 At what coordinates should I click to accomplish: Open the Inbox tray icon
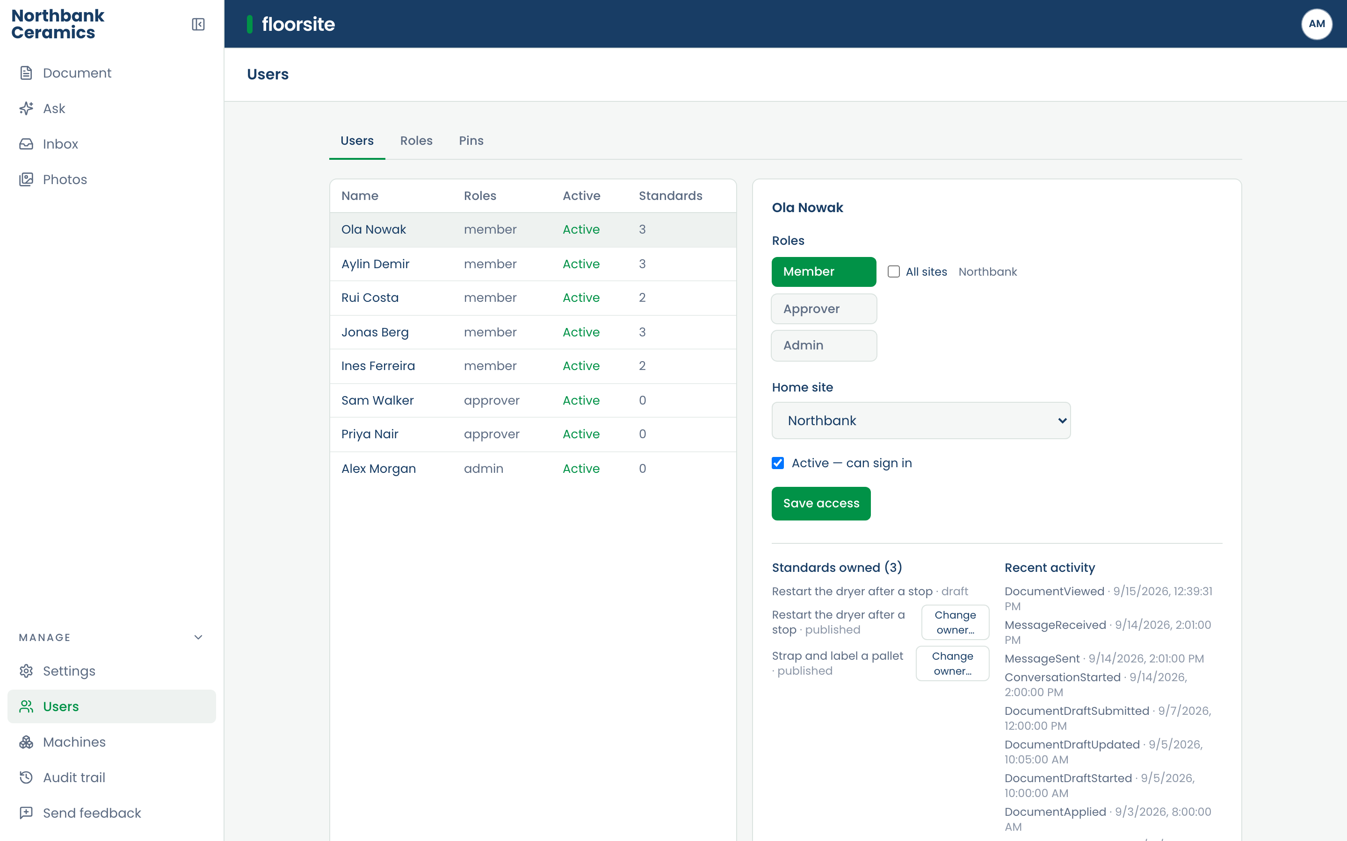26,144
